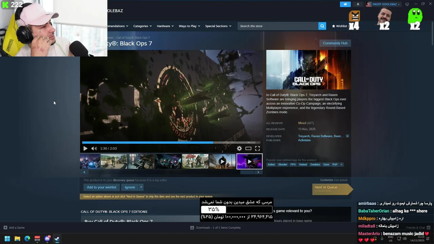Open the Steam notifications bell
This screenshot has height=244, width=434.
358,4
